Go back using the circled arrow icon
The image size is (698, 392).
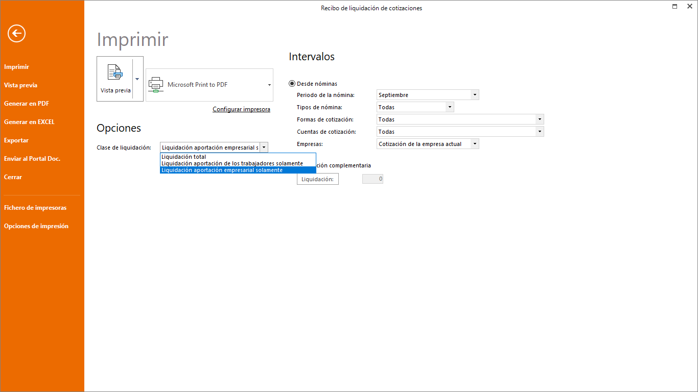point(16,34)
